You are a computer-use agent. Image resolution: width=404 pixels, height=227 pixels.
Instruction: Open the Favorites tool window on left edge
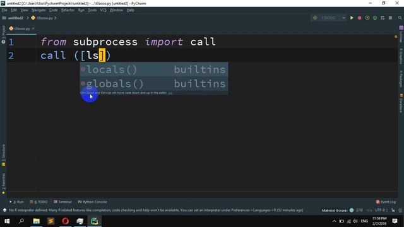pyautogui.click(x=3, y=183)
